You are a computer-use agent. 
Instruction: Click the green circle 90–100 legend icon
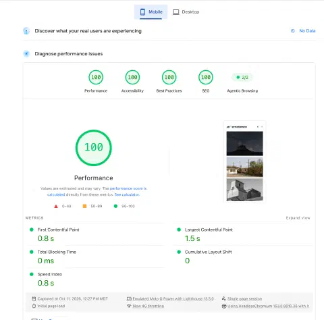pyautogui.click(x=115, y=206)
